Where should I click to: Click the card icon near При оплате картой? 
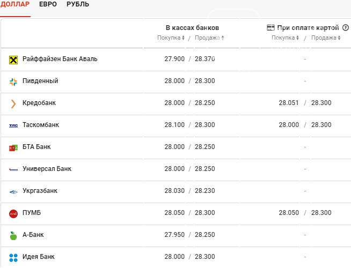point(270,28)
